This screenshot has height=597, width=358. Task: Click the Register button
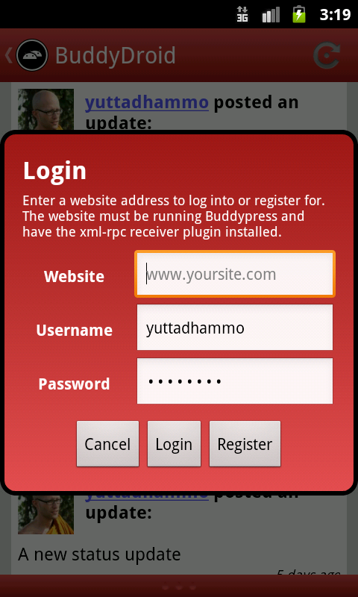pyautogui.click(x=245, y=443)
